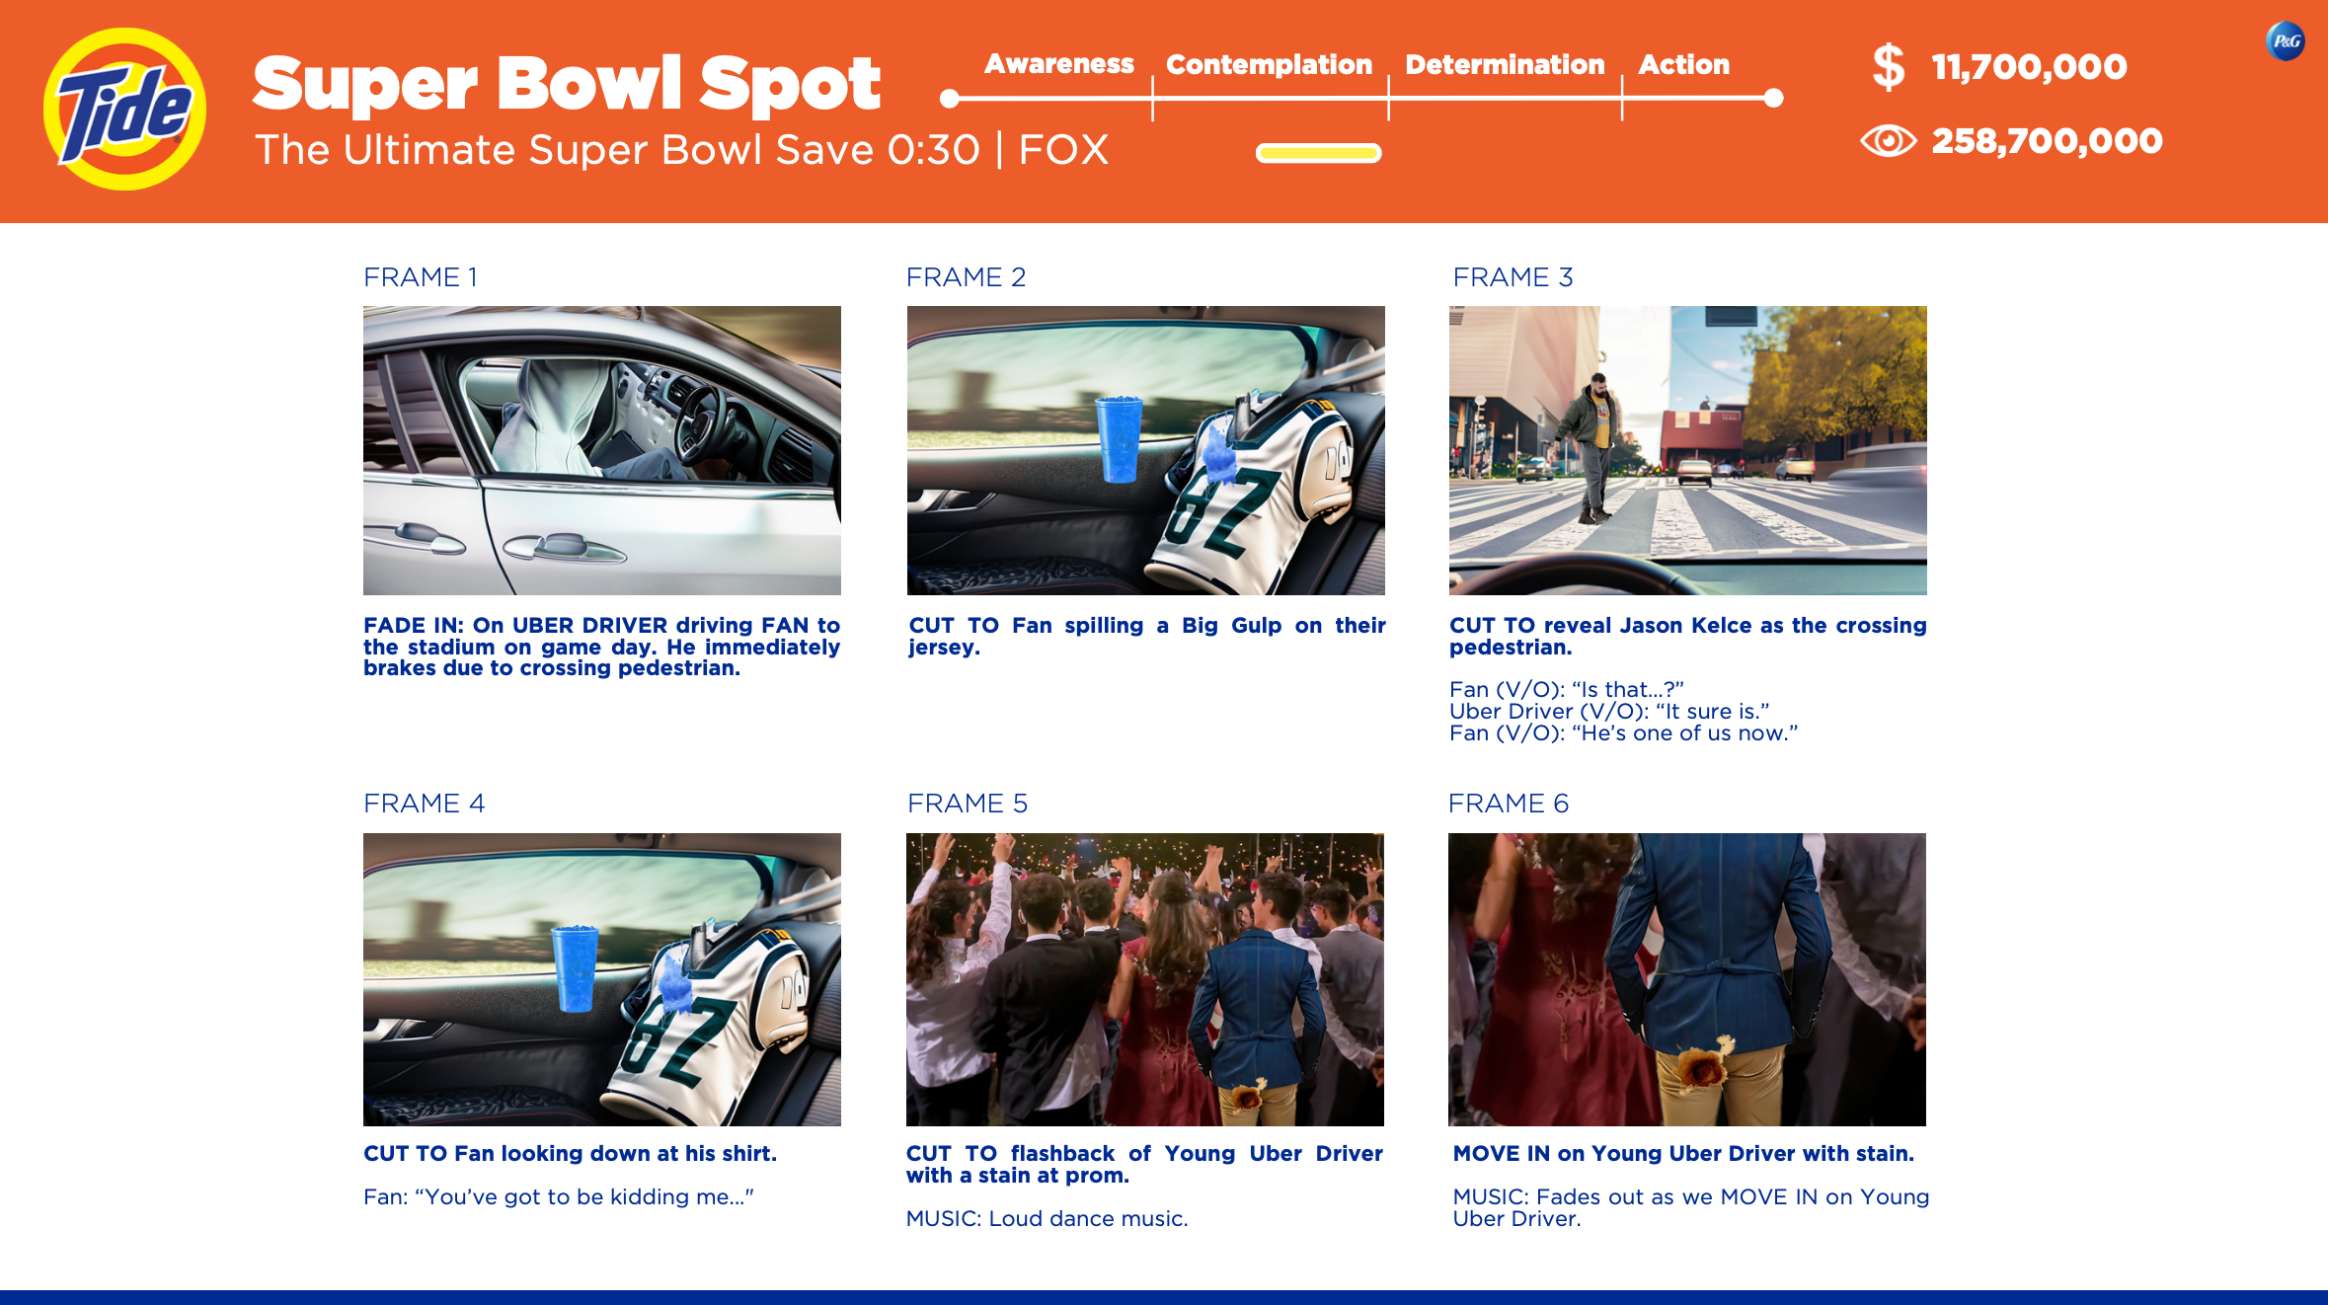
Task: Click 'MUSIC: Loud dance music.' line
Action: (1048, 1218)
